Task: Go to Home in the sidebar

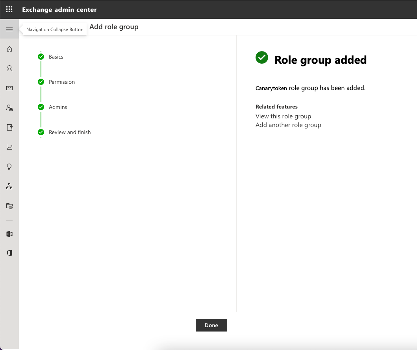Action: click(x=9, y=49)
